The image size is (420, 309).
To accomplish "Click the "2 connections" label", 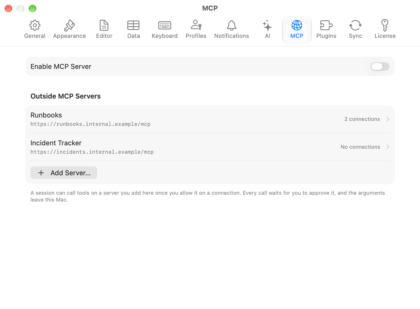I will pyautogui.click(x=362, y=119).
